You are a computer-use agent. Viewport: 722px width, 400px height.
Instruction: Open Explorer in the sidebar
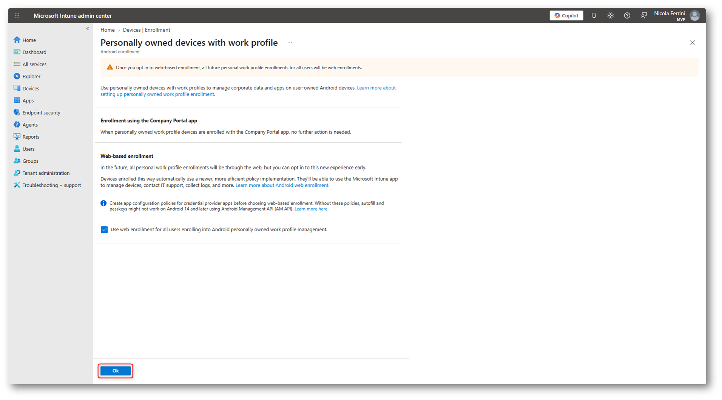(x=31, y=76)
